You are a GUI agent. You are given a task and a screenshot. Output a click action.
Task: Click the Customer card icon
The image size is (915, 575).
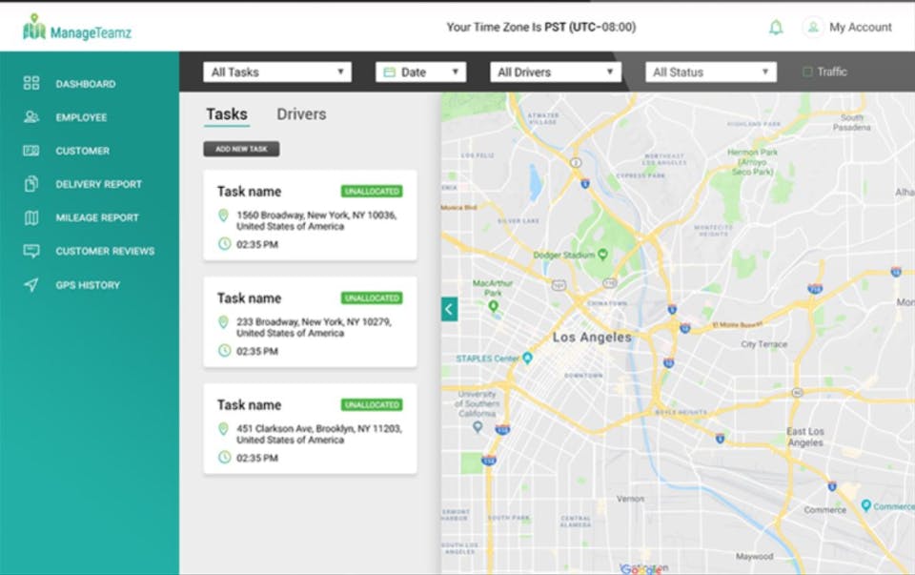click(x=31, y=151)
